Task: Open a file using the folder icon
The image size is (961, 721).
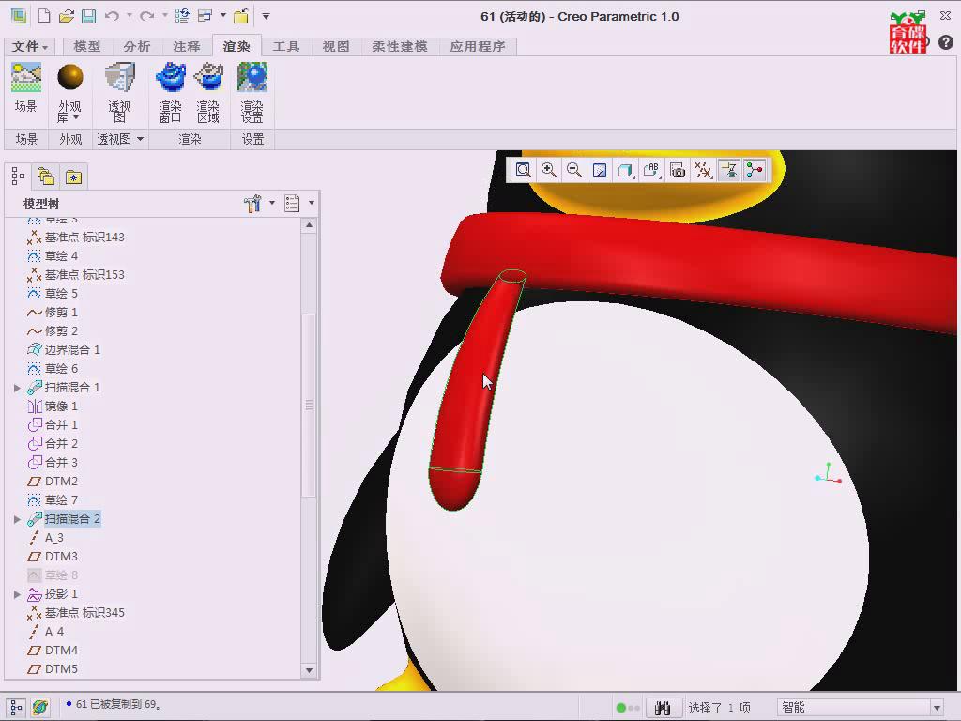Action: point(67,16)
